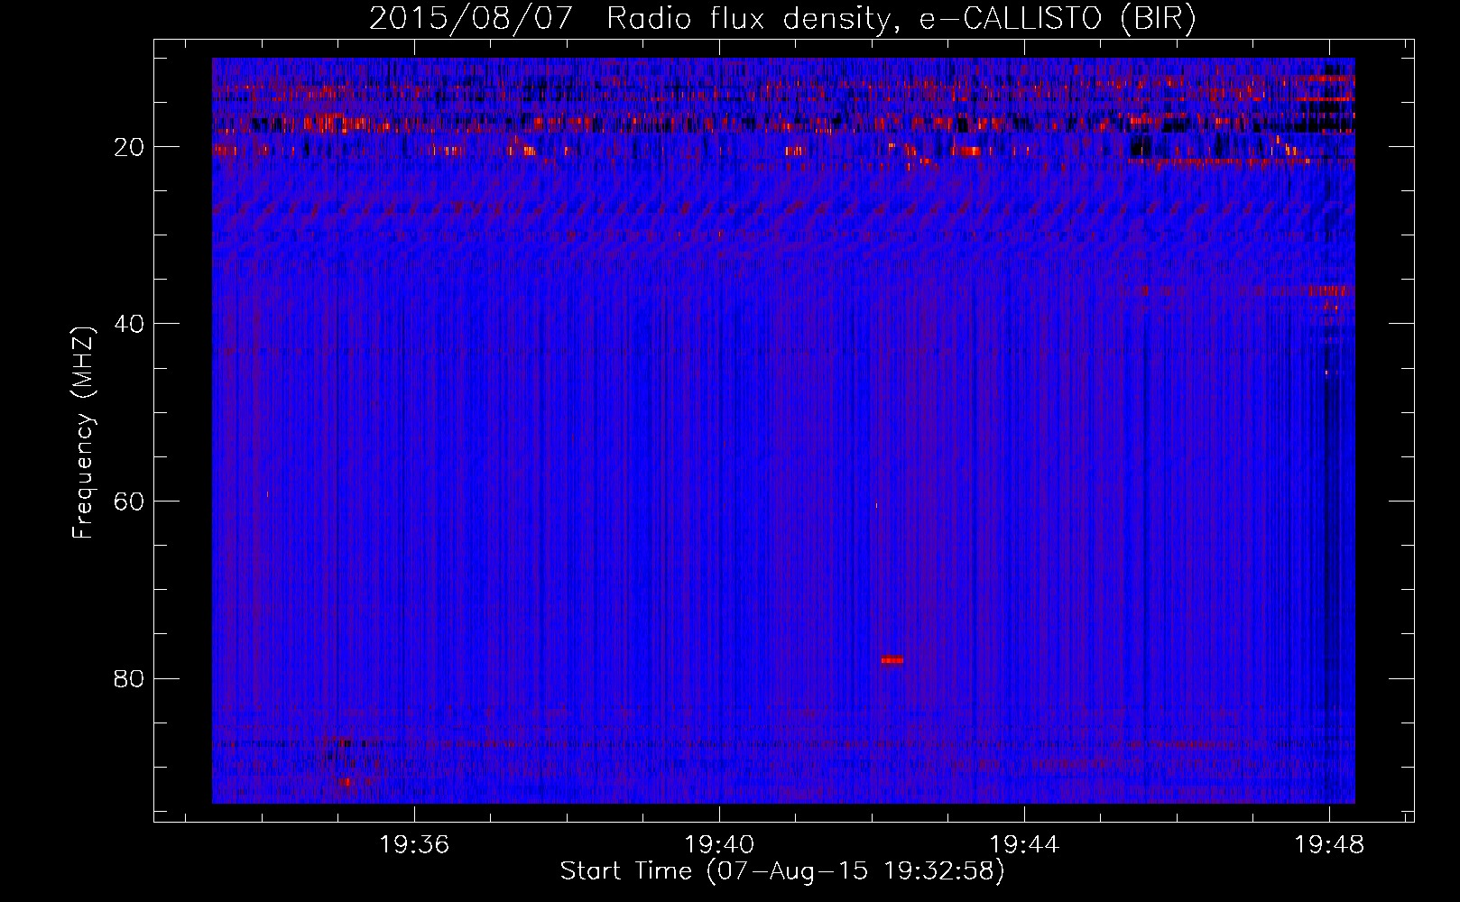Select the 19:40 time tick label
Screen dimensions: 1460x902
point(719,845)
